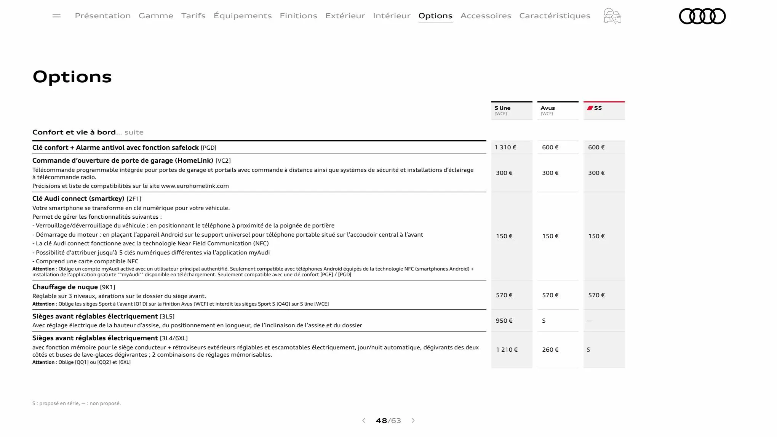Click S5 300 € HomeLink price

[x=596, y=173]
